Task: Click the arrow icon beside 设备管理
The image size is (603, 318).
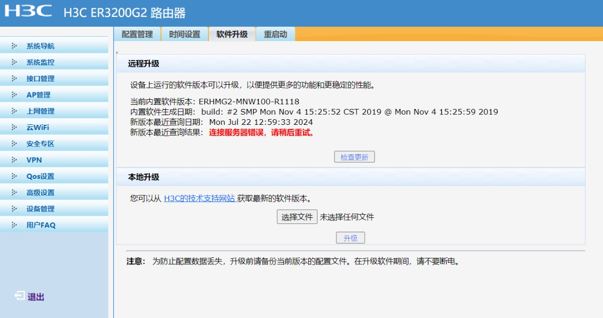Action: click(14, 209)
